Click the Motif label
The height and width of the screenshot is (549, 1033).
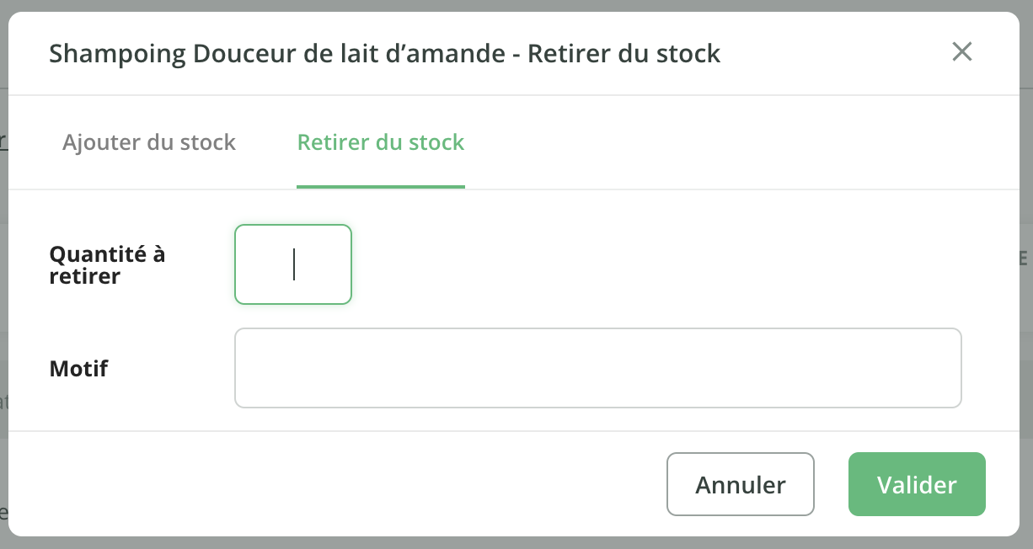[79, 368]
